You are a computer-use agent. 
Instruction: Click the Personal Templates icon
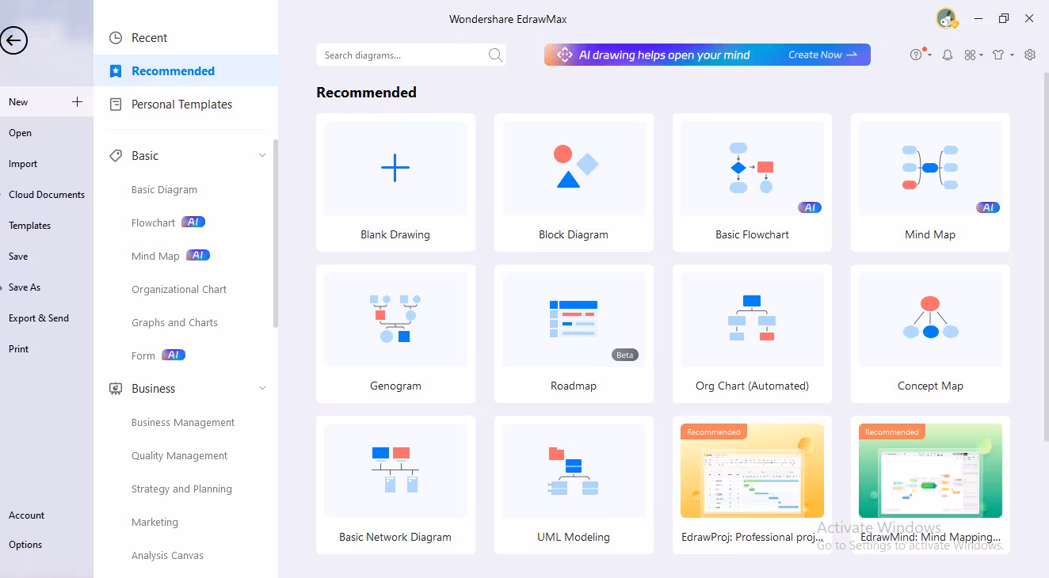coord(116,104)
